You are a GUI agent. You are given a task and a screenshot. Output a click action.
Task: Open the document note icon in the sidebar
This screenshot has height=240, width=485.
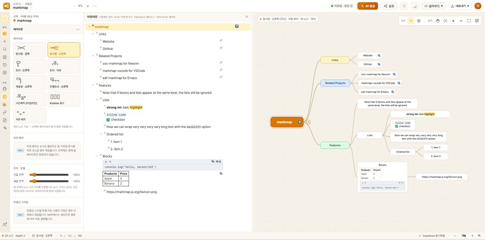point(5,120)
